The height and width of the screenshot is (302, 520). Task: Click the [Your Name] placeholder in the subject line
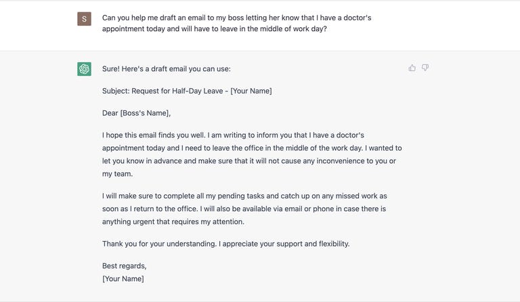[x=251, y=91]
